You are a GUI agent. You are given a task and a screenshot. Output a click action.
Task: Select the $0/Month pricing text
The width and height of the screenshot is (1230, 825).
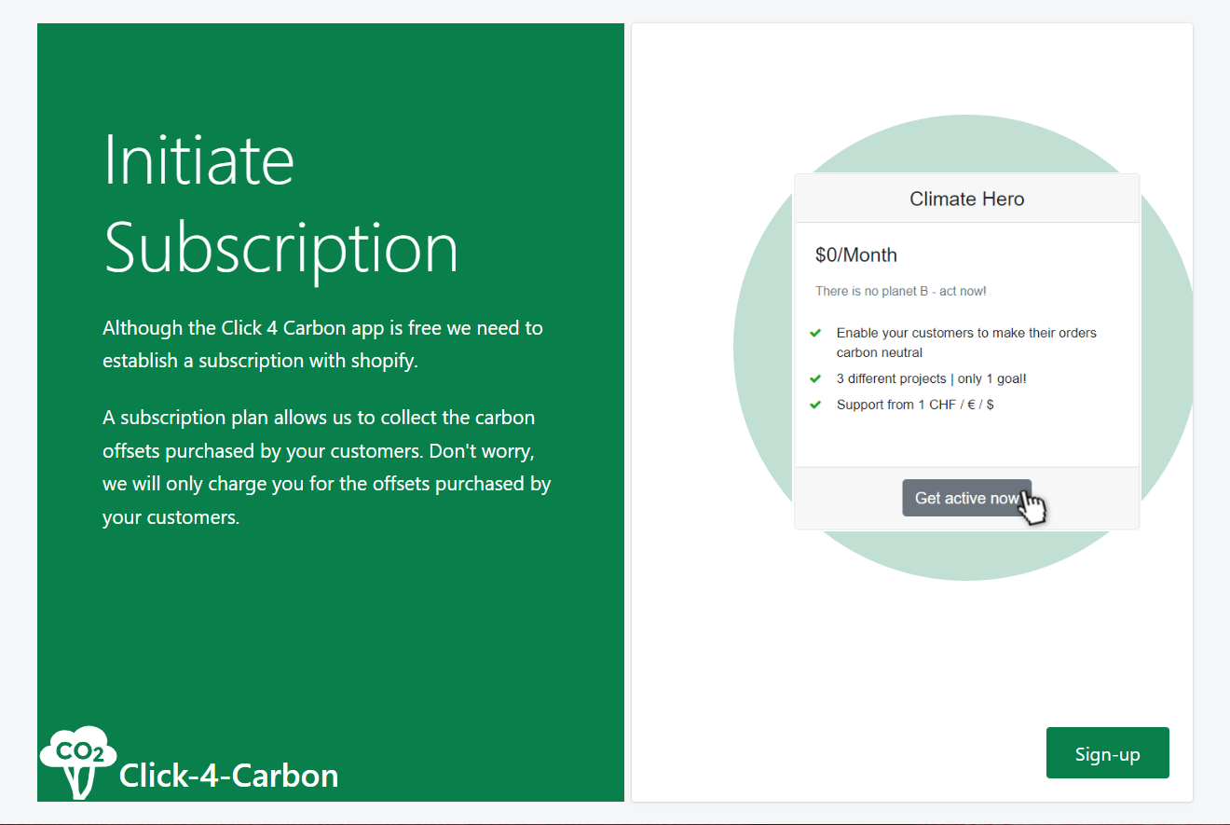(855, 254)
